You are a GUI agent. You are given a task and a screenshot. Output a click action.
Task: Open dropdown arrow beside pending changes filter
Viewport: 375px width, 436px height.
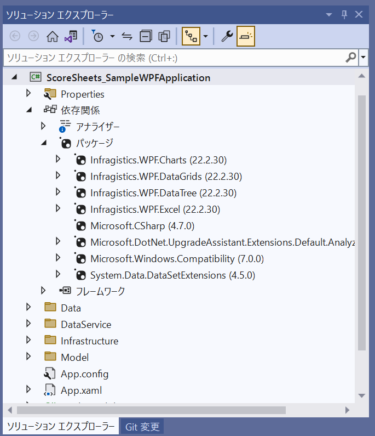(112, 36)
